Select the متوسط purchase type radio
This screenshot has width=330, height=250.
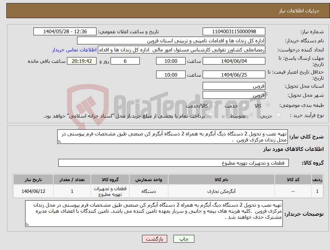[252, 115]
